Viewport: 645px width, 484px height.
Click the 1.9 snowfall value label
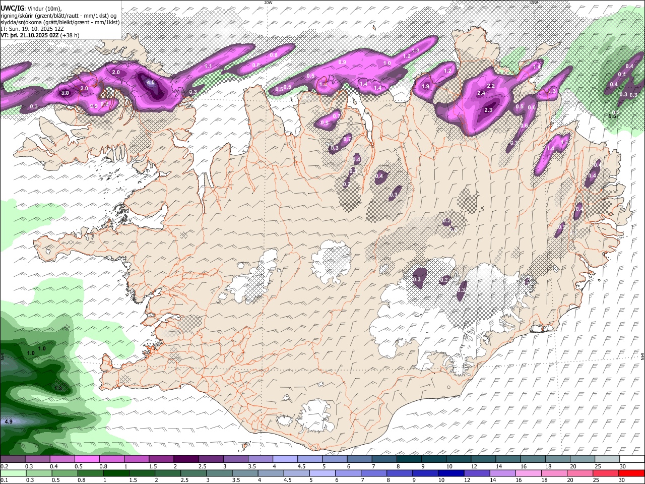pyautogui.click(x=425, y=87)
